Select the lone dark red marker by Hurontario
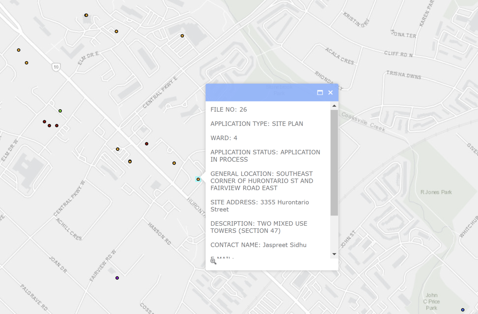Viewport: 478px width, 314px height. (x=146, y=144)
